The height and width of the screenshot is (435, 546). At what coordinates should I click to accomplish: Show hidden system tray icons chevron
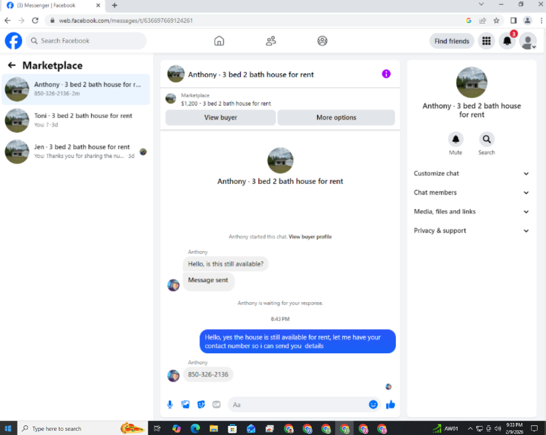[x=470, y=428]
